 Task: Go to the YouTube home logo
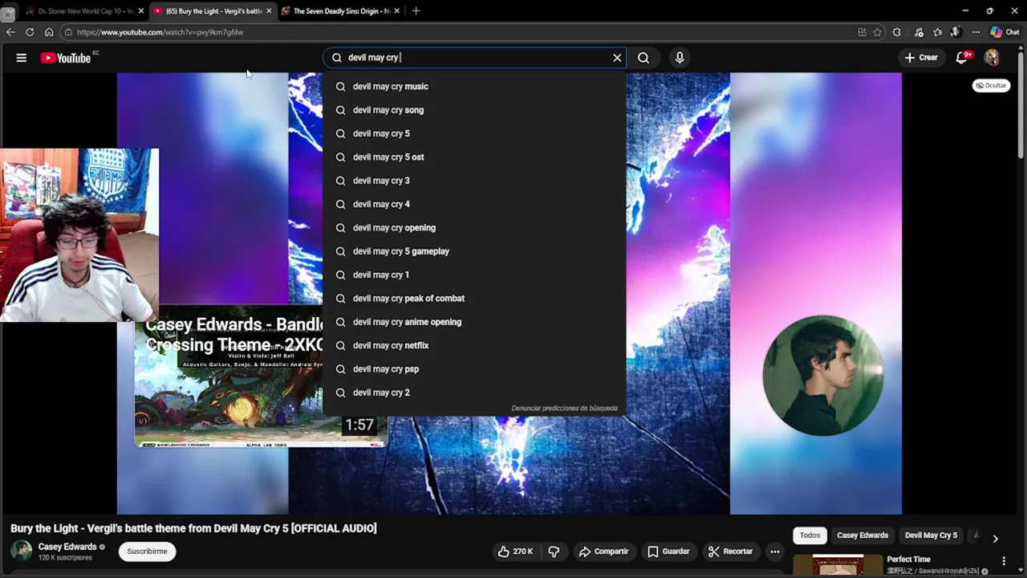66,58
